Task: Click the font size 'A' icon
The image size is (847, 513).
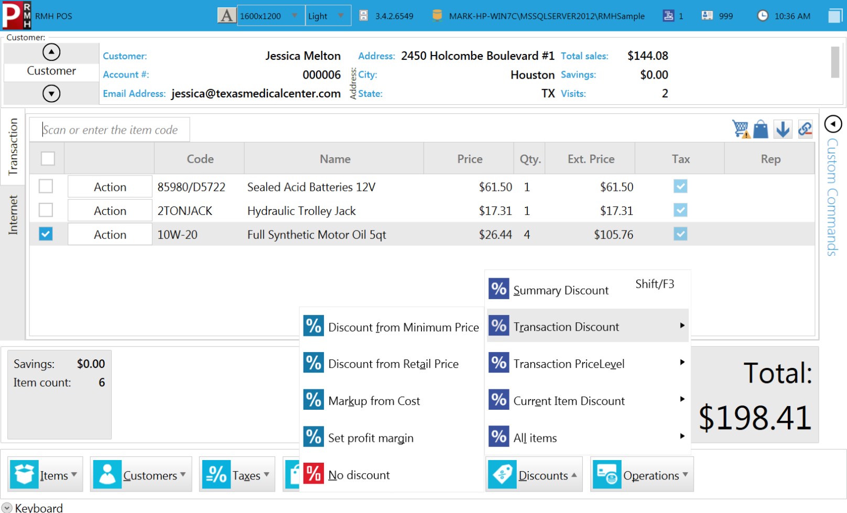Action: tap(226, 16)
